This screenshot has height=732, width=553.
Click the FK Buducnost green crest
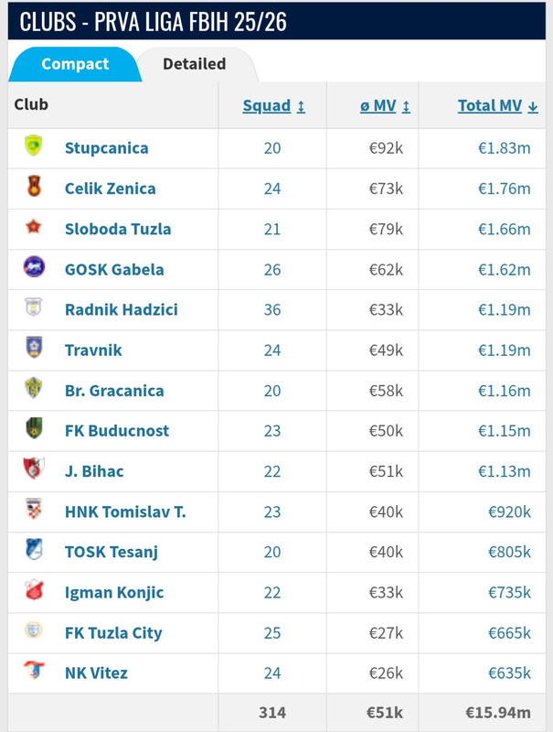pyautogui.click(x=34, y=428)
